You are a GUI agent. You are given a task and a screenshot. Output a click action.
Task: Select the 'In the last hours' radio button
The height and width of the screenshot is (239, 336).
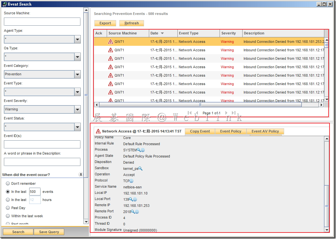(8, 200)
